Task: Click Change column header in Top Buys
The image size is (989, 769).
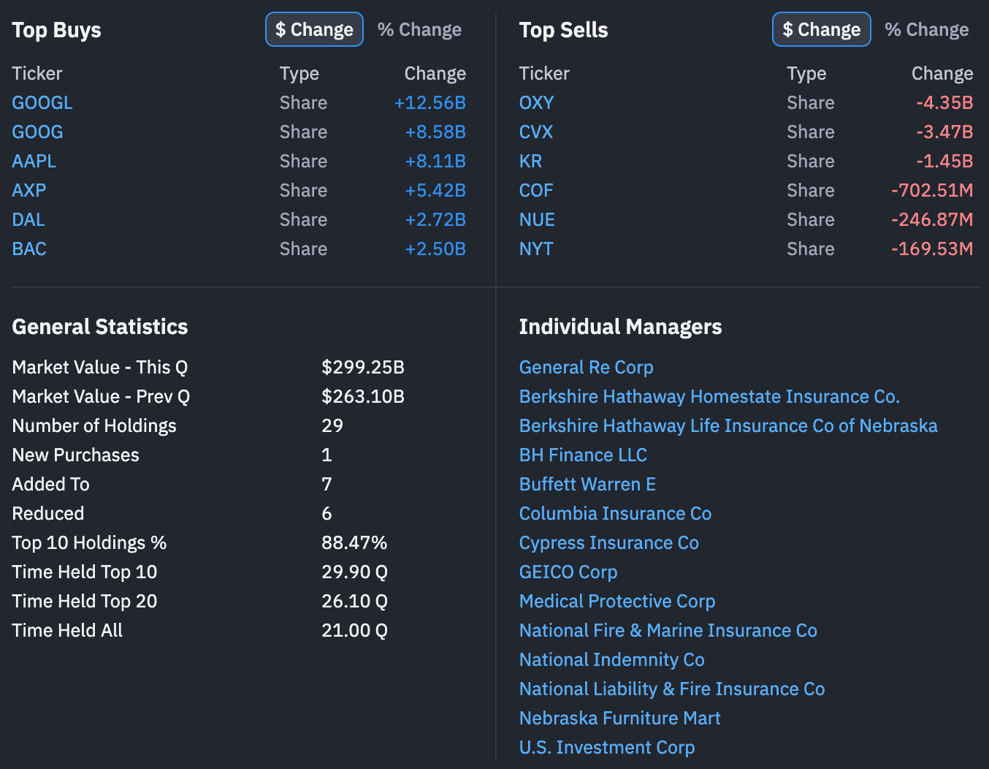Action: pyautogui.click(x=435, y=73)
